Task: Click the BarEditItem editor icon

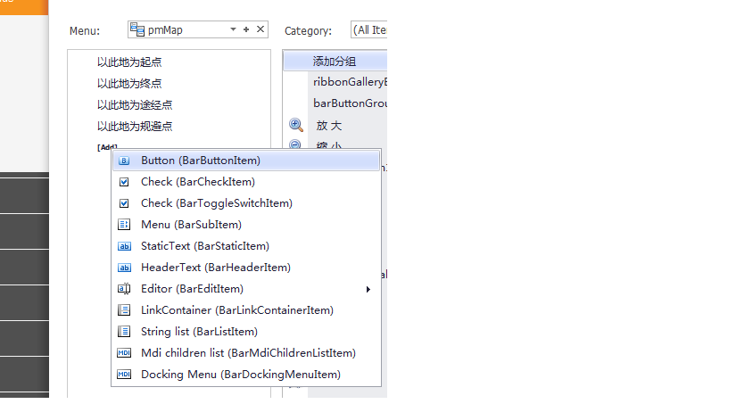Action: pyautogui.click(x=124, y=289)
